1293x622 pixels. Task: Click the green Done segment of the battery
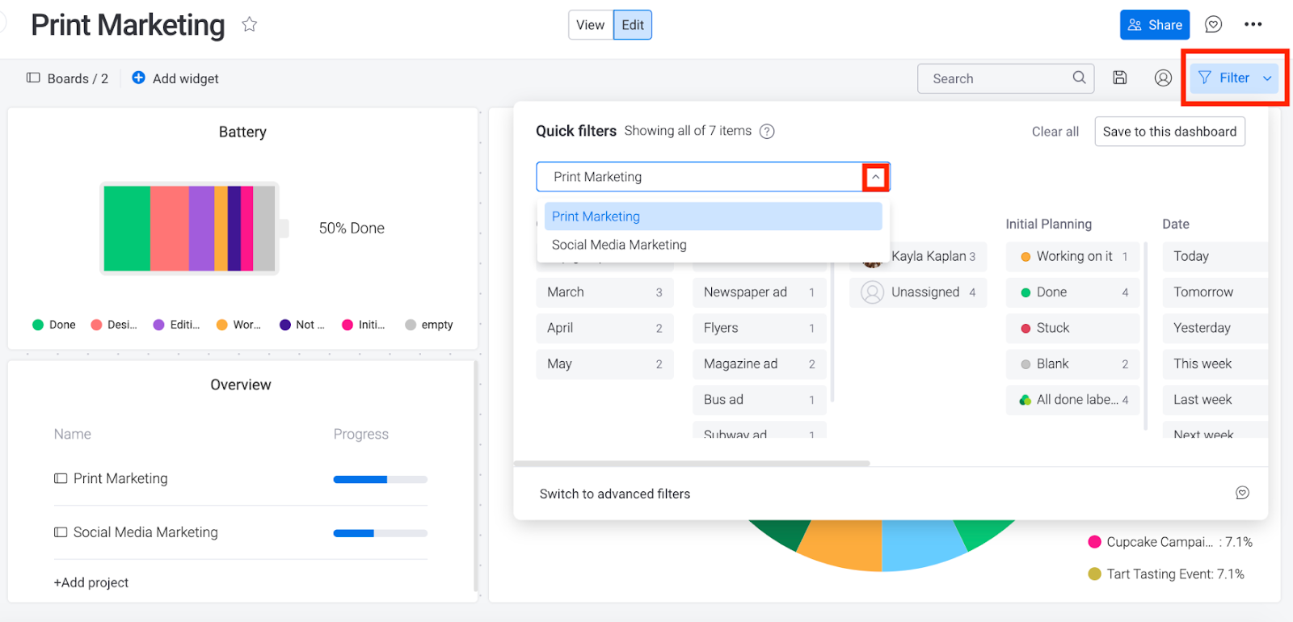pos(127,229)
